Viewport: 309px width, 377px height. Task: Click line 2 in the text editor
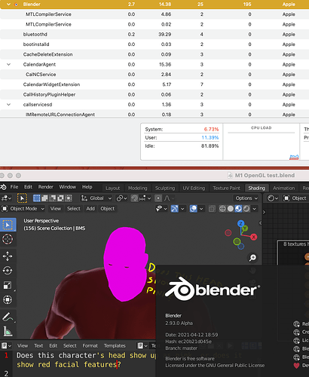click(6, 374)
